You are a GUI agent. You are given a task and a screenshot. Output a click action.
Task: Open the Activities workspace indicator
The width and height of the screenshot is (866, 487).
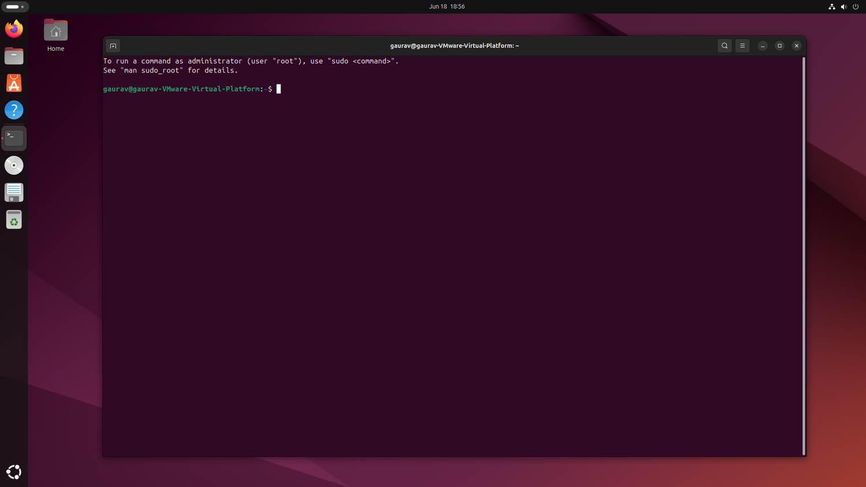coord(15,7)
